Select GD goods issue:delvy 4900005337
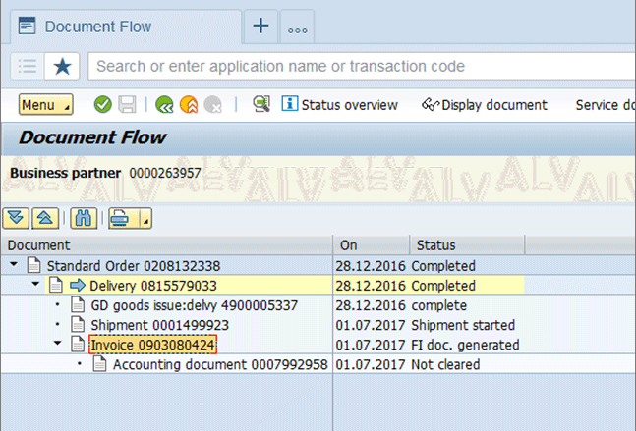This screenshot has height=431, width=636. tap(195, 305)
